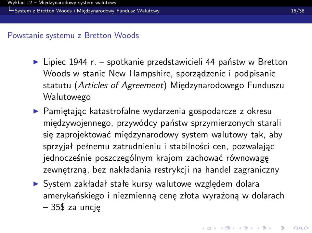The height and width of the screenshot is (233, 312).
Task: Click the bullet triangle before 'Pamiętając katastrofalne'
Action: (x=36, y=111)
